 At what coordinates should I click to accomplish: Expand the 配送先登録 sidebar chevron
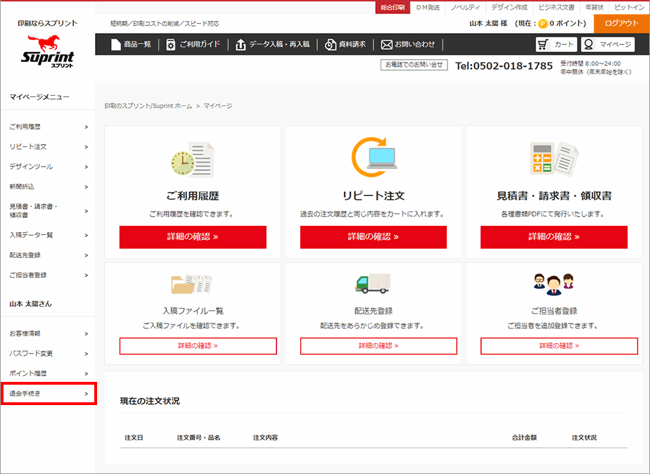point(87,255)
